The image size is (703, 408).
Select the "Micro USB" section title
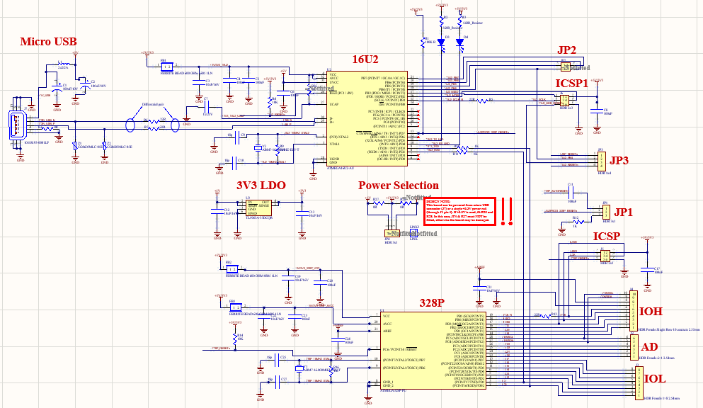point(48,42)
